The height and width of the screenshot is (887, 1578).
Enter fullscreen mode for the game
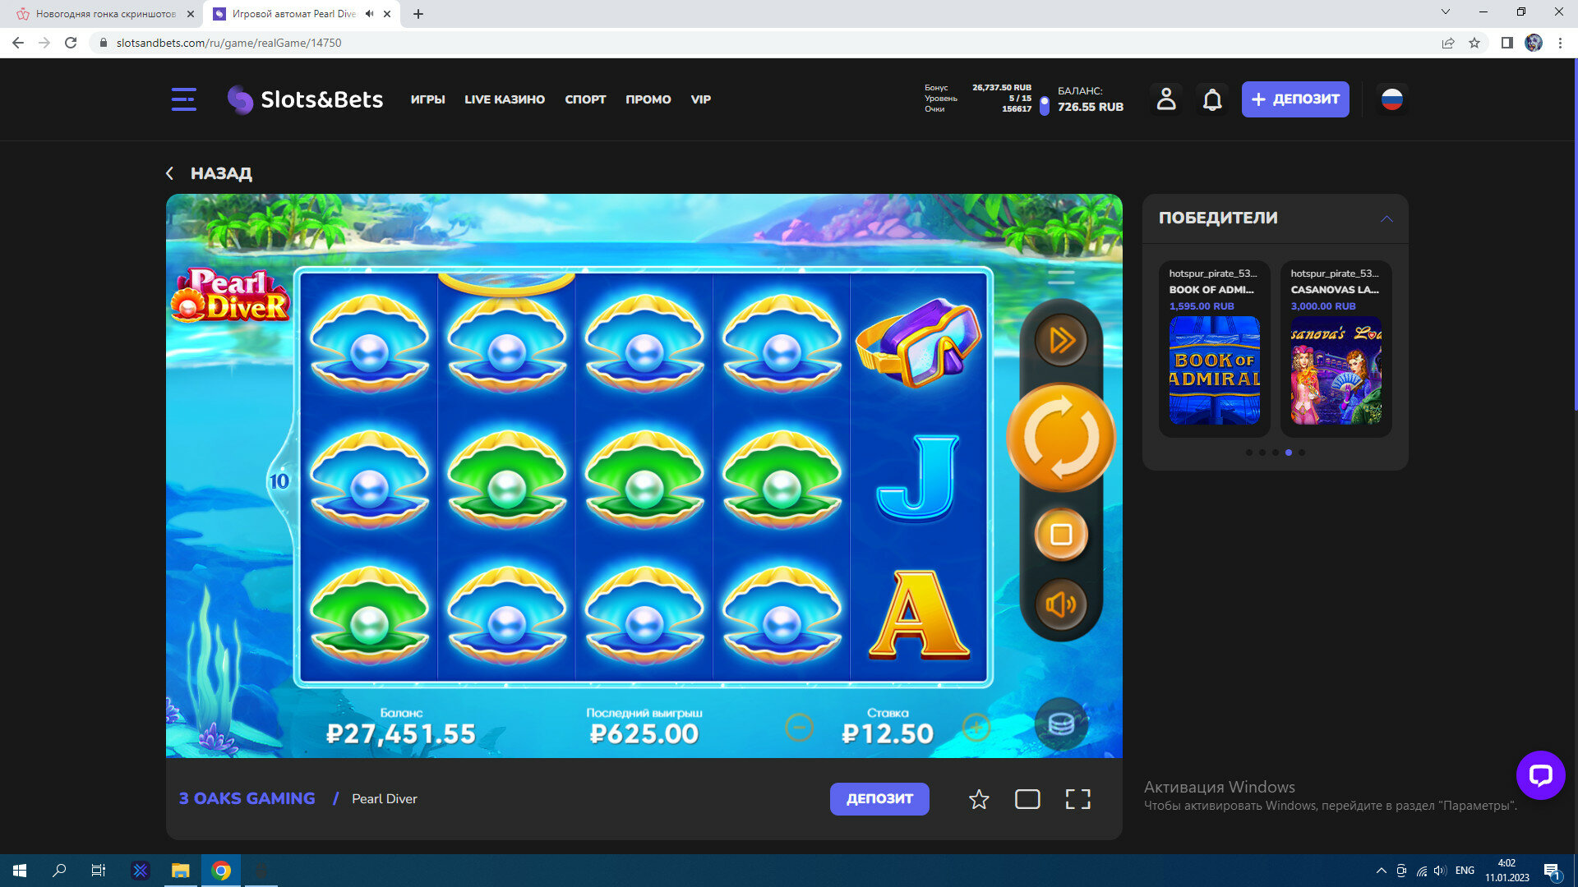(1077, 799)
